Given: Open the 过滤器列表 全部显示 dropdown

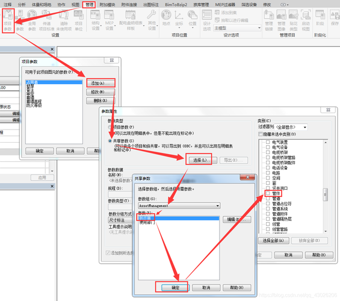Looking at the screenshot, I should (x=291, y=127).
